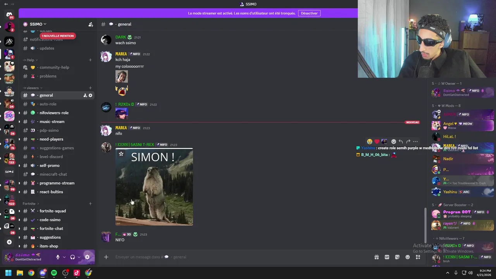The width and height of the screenshot is (496, 279).
Task: Open general channel settings gear
Action: pos(90,95)
